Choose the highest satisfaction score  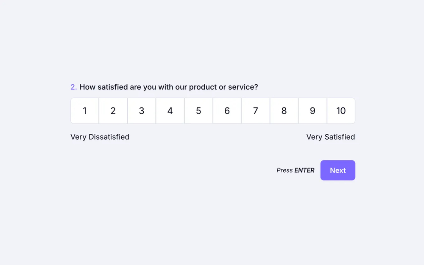341,110
